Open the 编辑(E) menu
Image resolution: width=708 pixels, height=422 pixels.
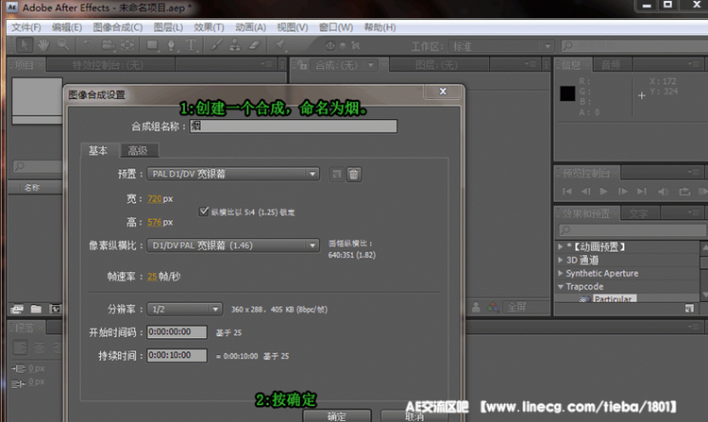pos(67,27)
